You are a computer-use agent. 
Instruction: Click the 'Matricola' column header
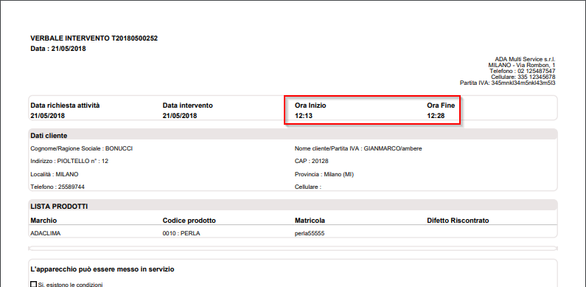[x=310, y=221]
